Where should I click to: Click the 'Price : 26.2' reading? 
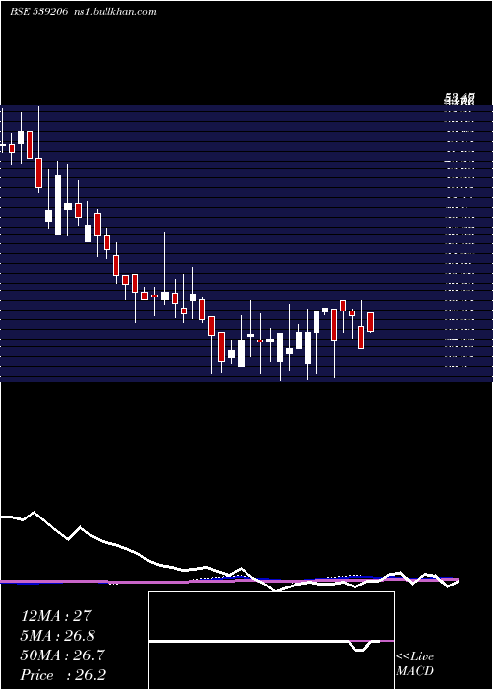coord(63,675)
